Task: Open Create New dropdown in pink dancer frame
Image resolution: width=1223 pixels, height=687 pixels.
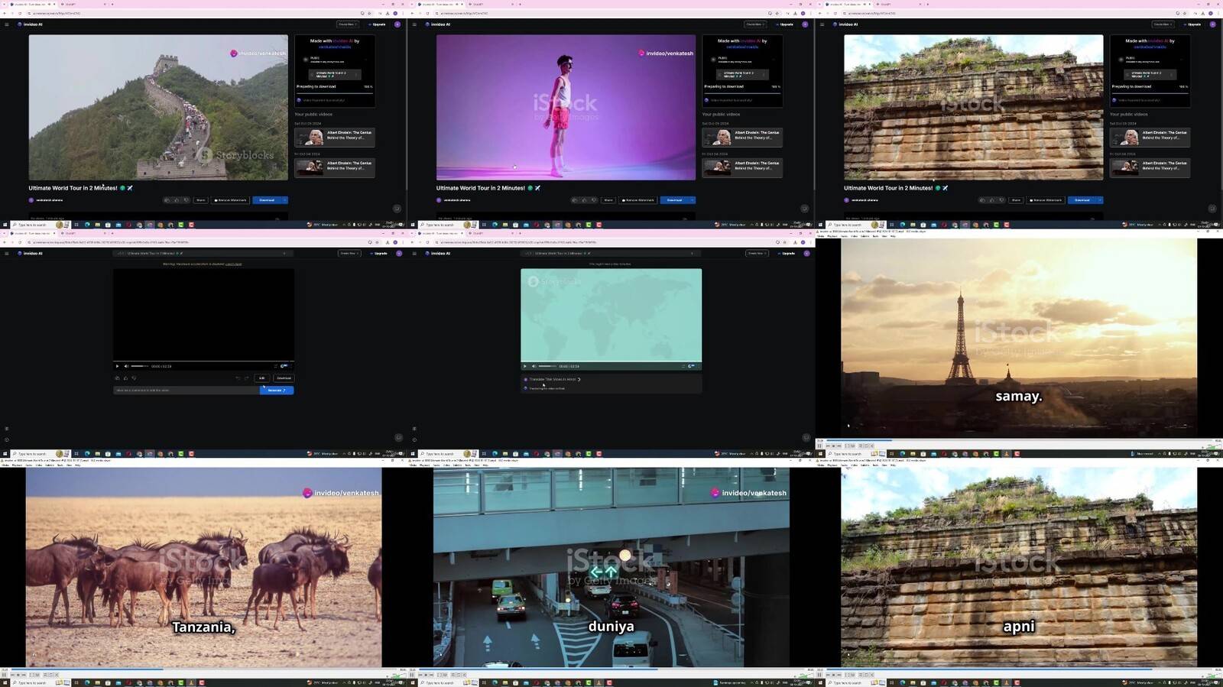Action: [x=754, y=24]
